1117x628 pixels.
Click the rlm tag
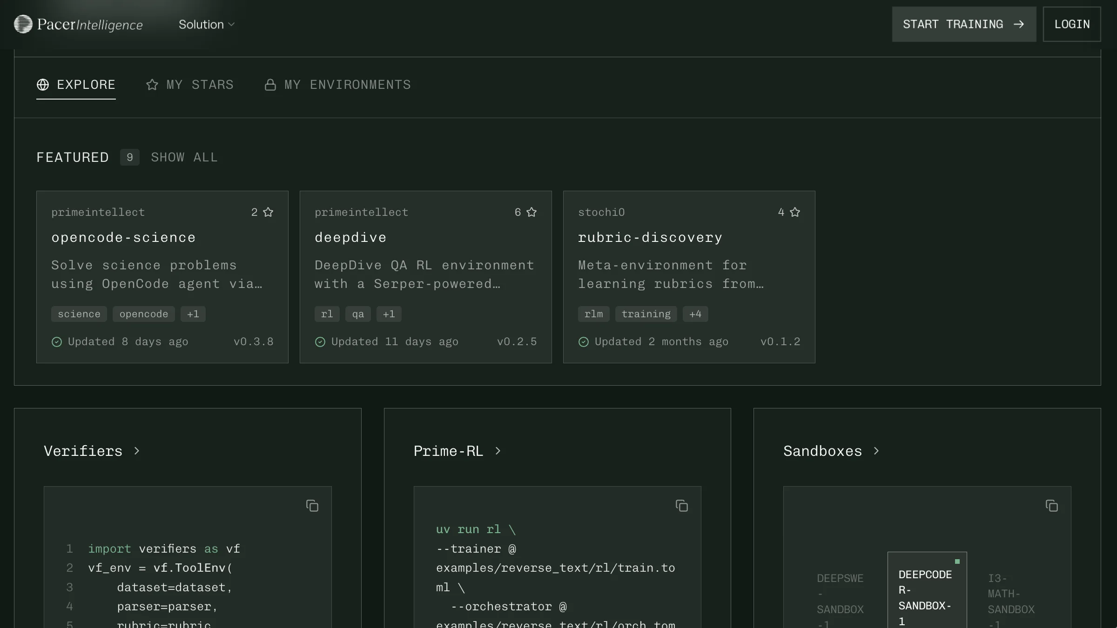click(594, 314)
